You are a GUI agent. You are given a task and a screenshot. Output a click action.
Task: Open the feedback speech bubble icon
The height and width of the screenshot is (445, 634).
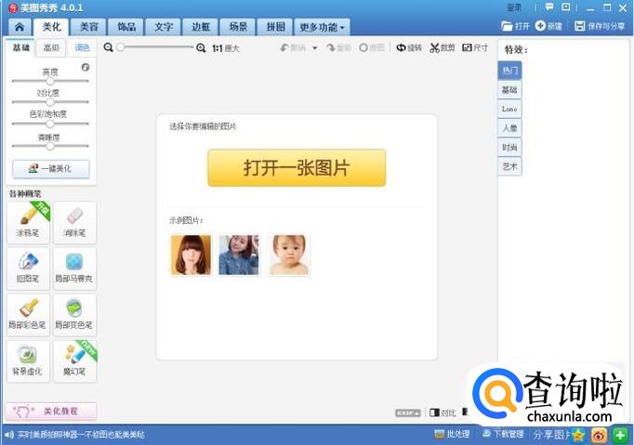549,7
